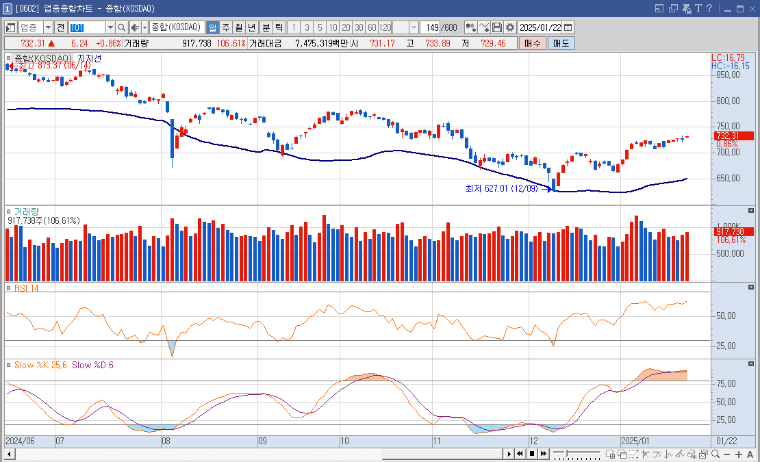
Task: Click the rewind playback button
Action: 520,454
